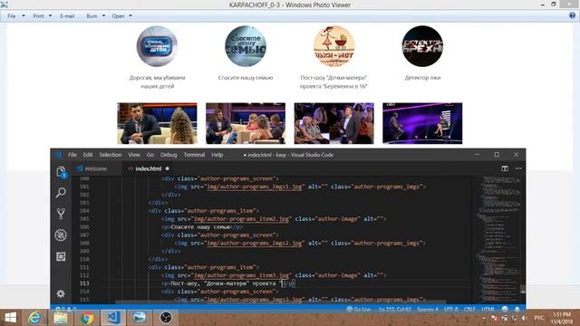Click img/author-programs_item2.jpg path on line 305
This screenshot has height=326, width=580.
coord(241,219)
